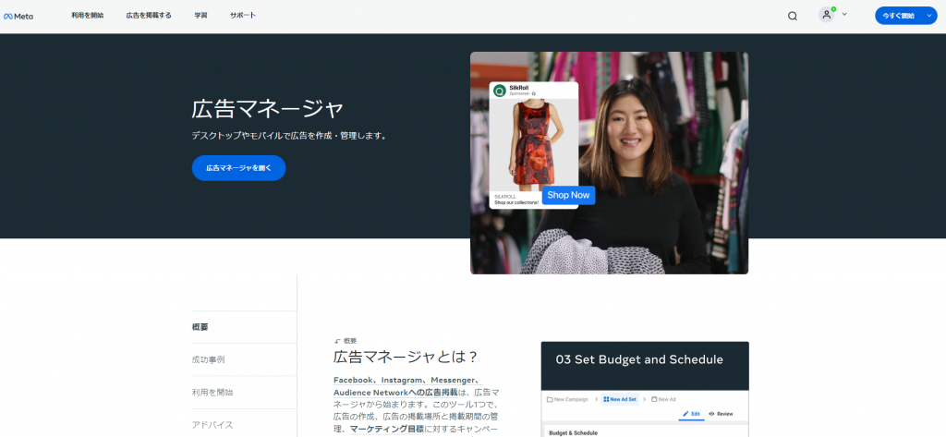The image size is (946, 437).
Task: Open the マーケティング目標 link
Action: click(x=387, y=430)
